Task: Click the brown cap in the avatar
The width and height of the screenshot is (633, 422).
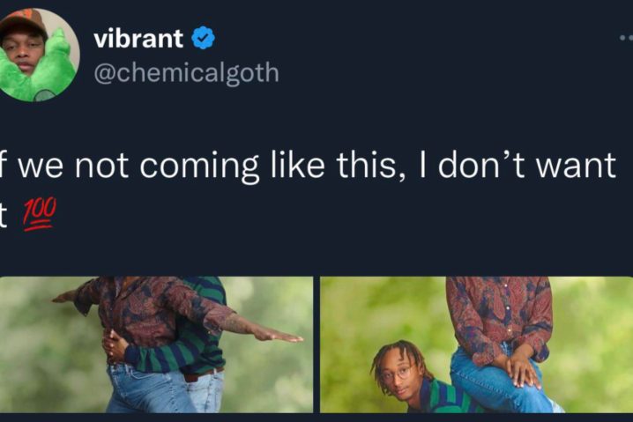Action: click(22, 22)
